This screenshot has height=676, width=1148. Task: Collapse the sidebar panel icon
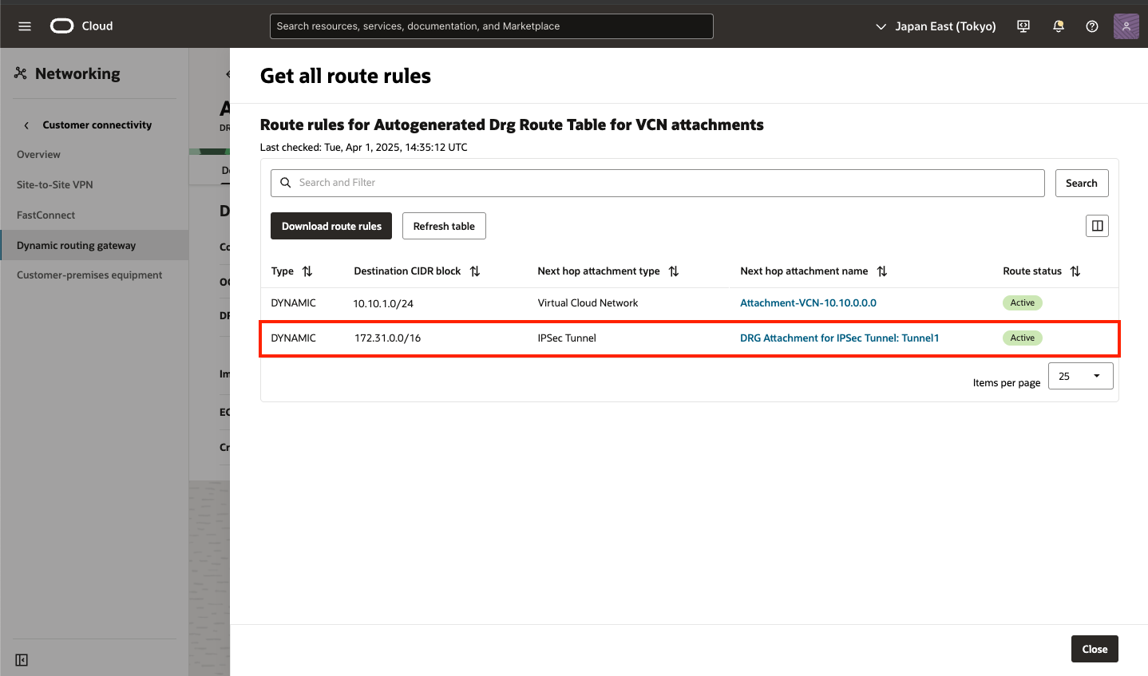click(x=22, y=660)
